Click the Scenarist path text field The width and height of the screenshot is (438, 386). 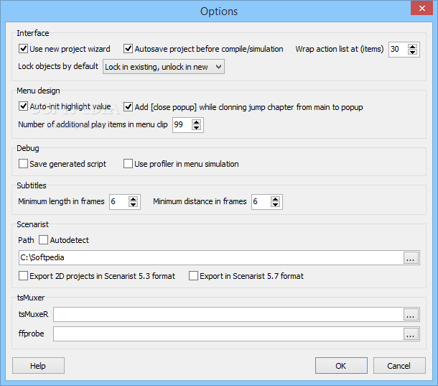[x=208, y=258]
